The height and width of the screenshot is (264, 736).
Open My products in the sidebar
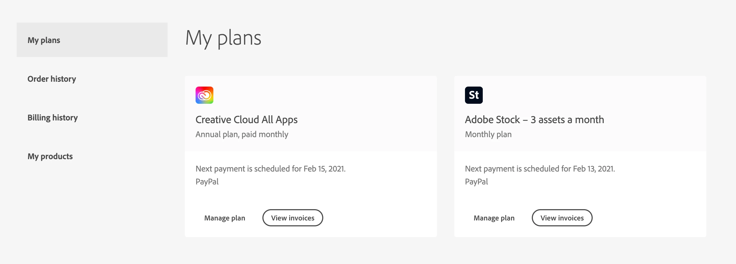[50, 156]
